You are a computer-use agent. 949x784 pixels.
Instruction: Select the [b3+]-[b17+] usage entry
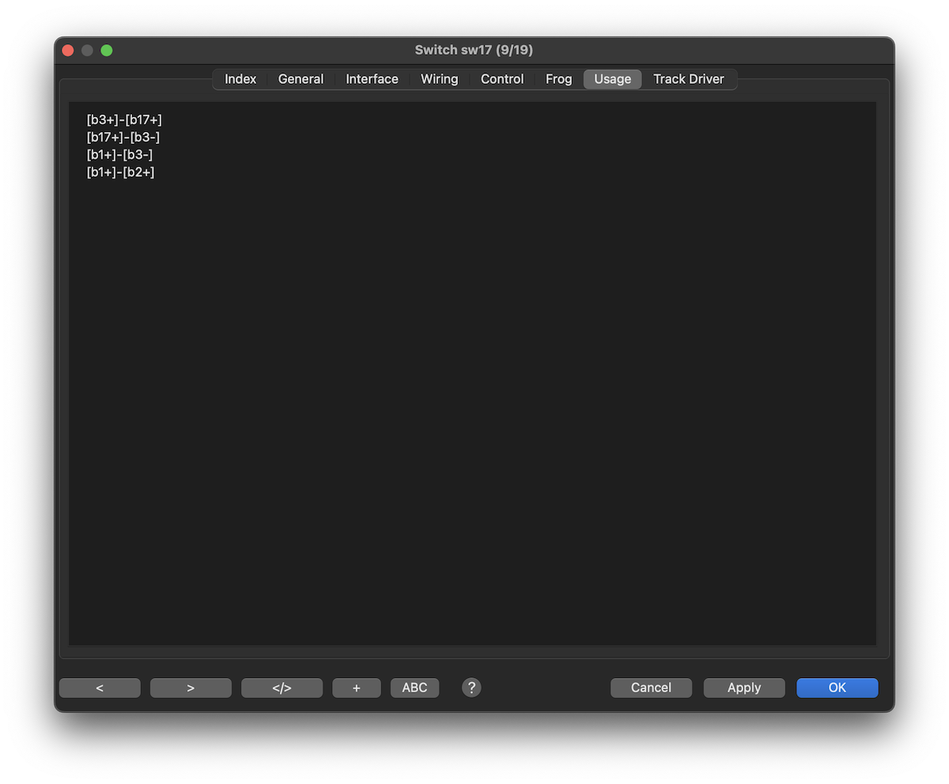(124, 120)
